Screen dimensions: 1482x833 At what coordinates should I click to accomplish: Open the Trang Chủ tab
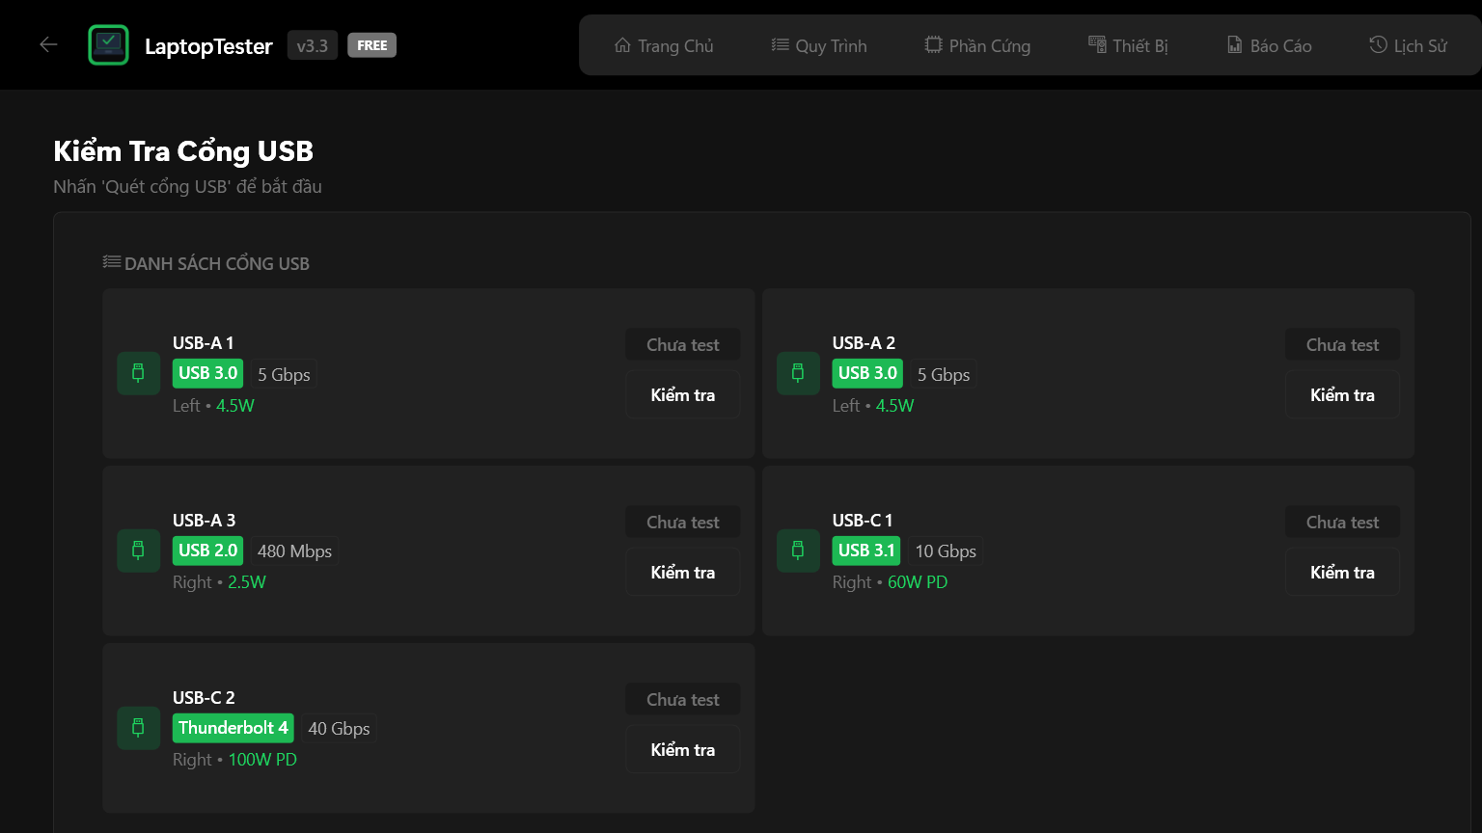coord(664,45)
